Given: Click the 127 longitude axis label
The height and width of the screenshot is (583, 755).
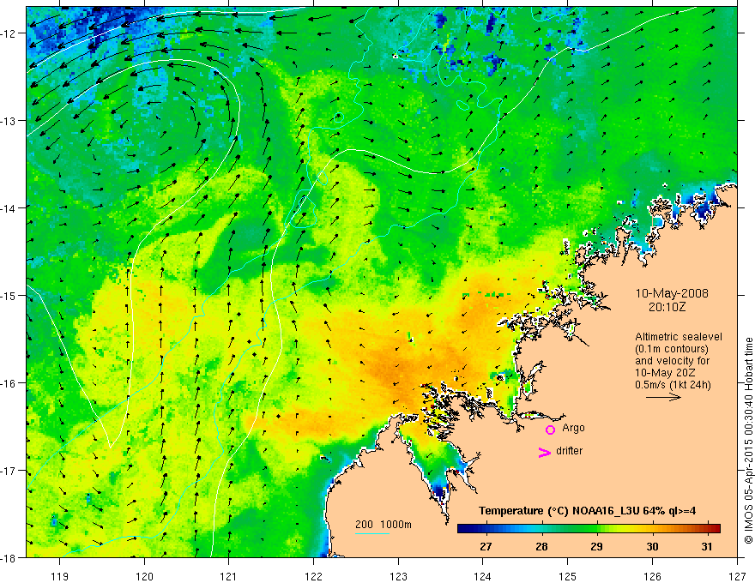Looking at the screenshot, I should click(x=737, y=576).
